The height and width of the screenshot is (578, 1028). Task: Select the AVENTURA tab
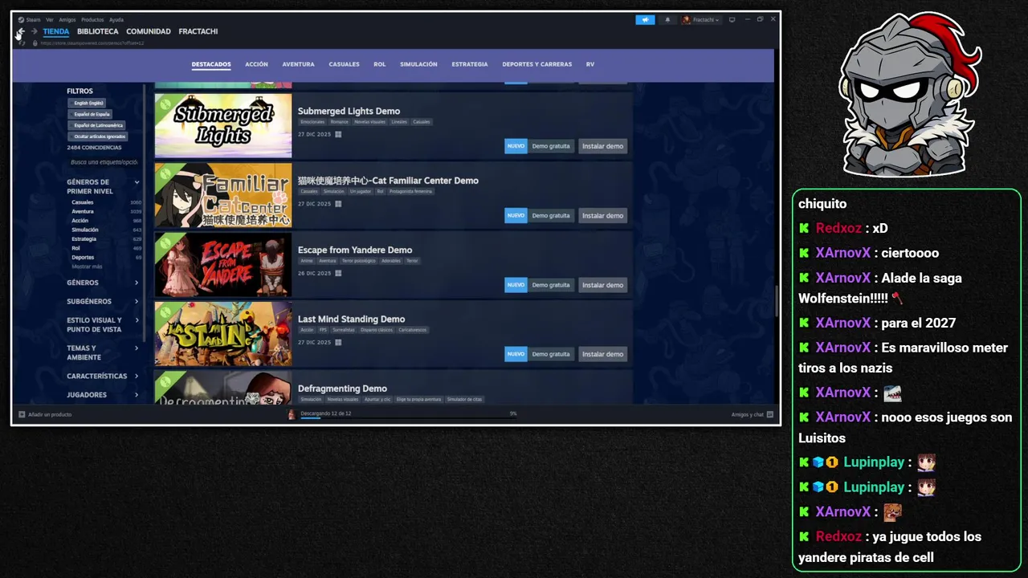(298, 64)
